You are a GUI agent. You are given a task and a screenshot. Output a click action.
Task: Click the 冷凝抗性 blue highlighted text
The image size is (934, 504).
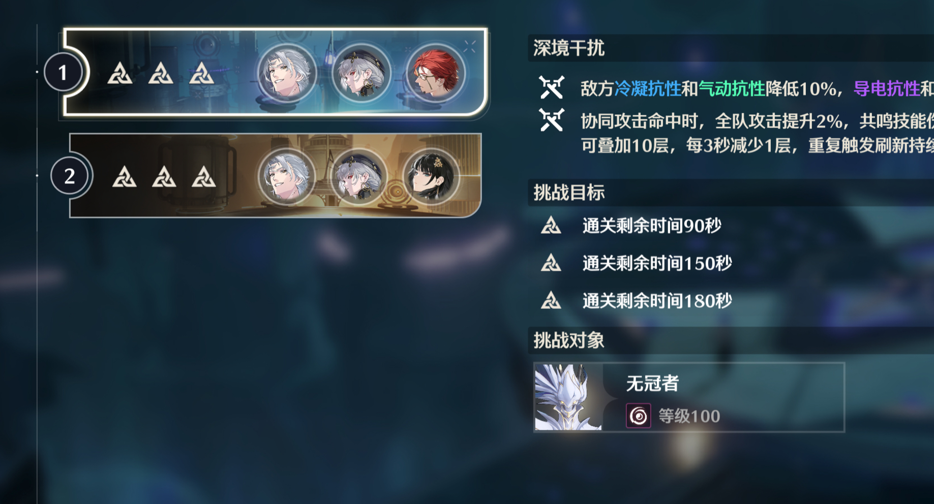[x=648, y=89]
